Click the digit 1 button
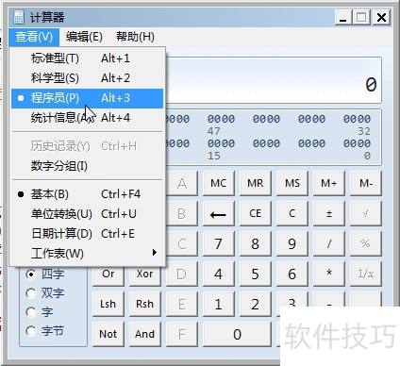 click(219, 304)
